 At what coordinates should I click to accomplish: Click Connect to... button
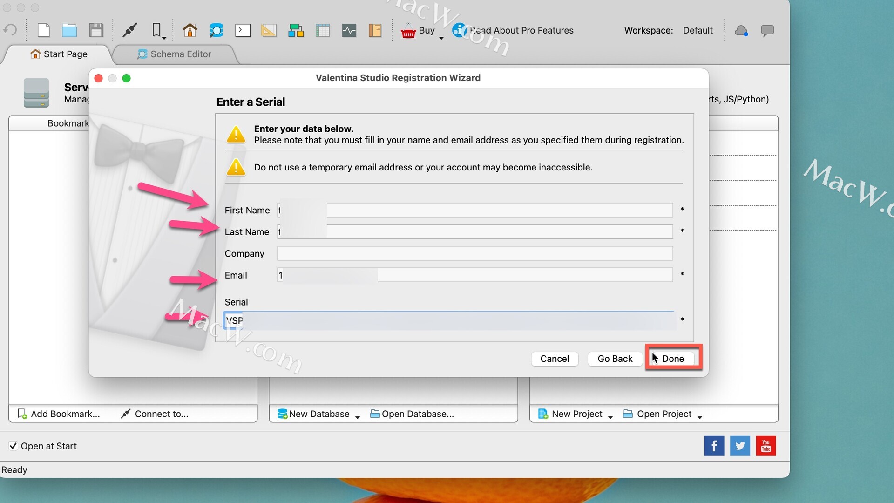(x=155, y=414)
